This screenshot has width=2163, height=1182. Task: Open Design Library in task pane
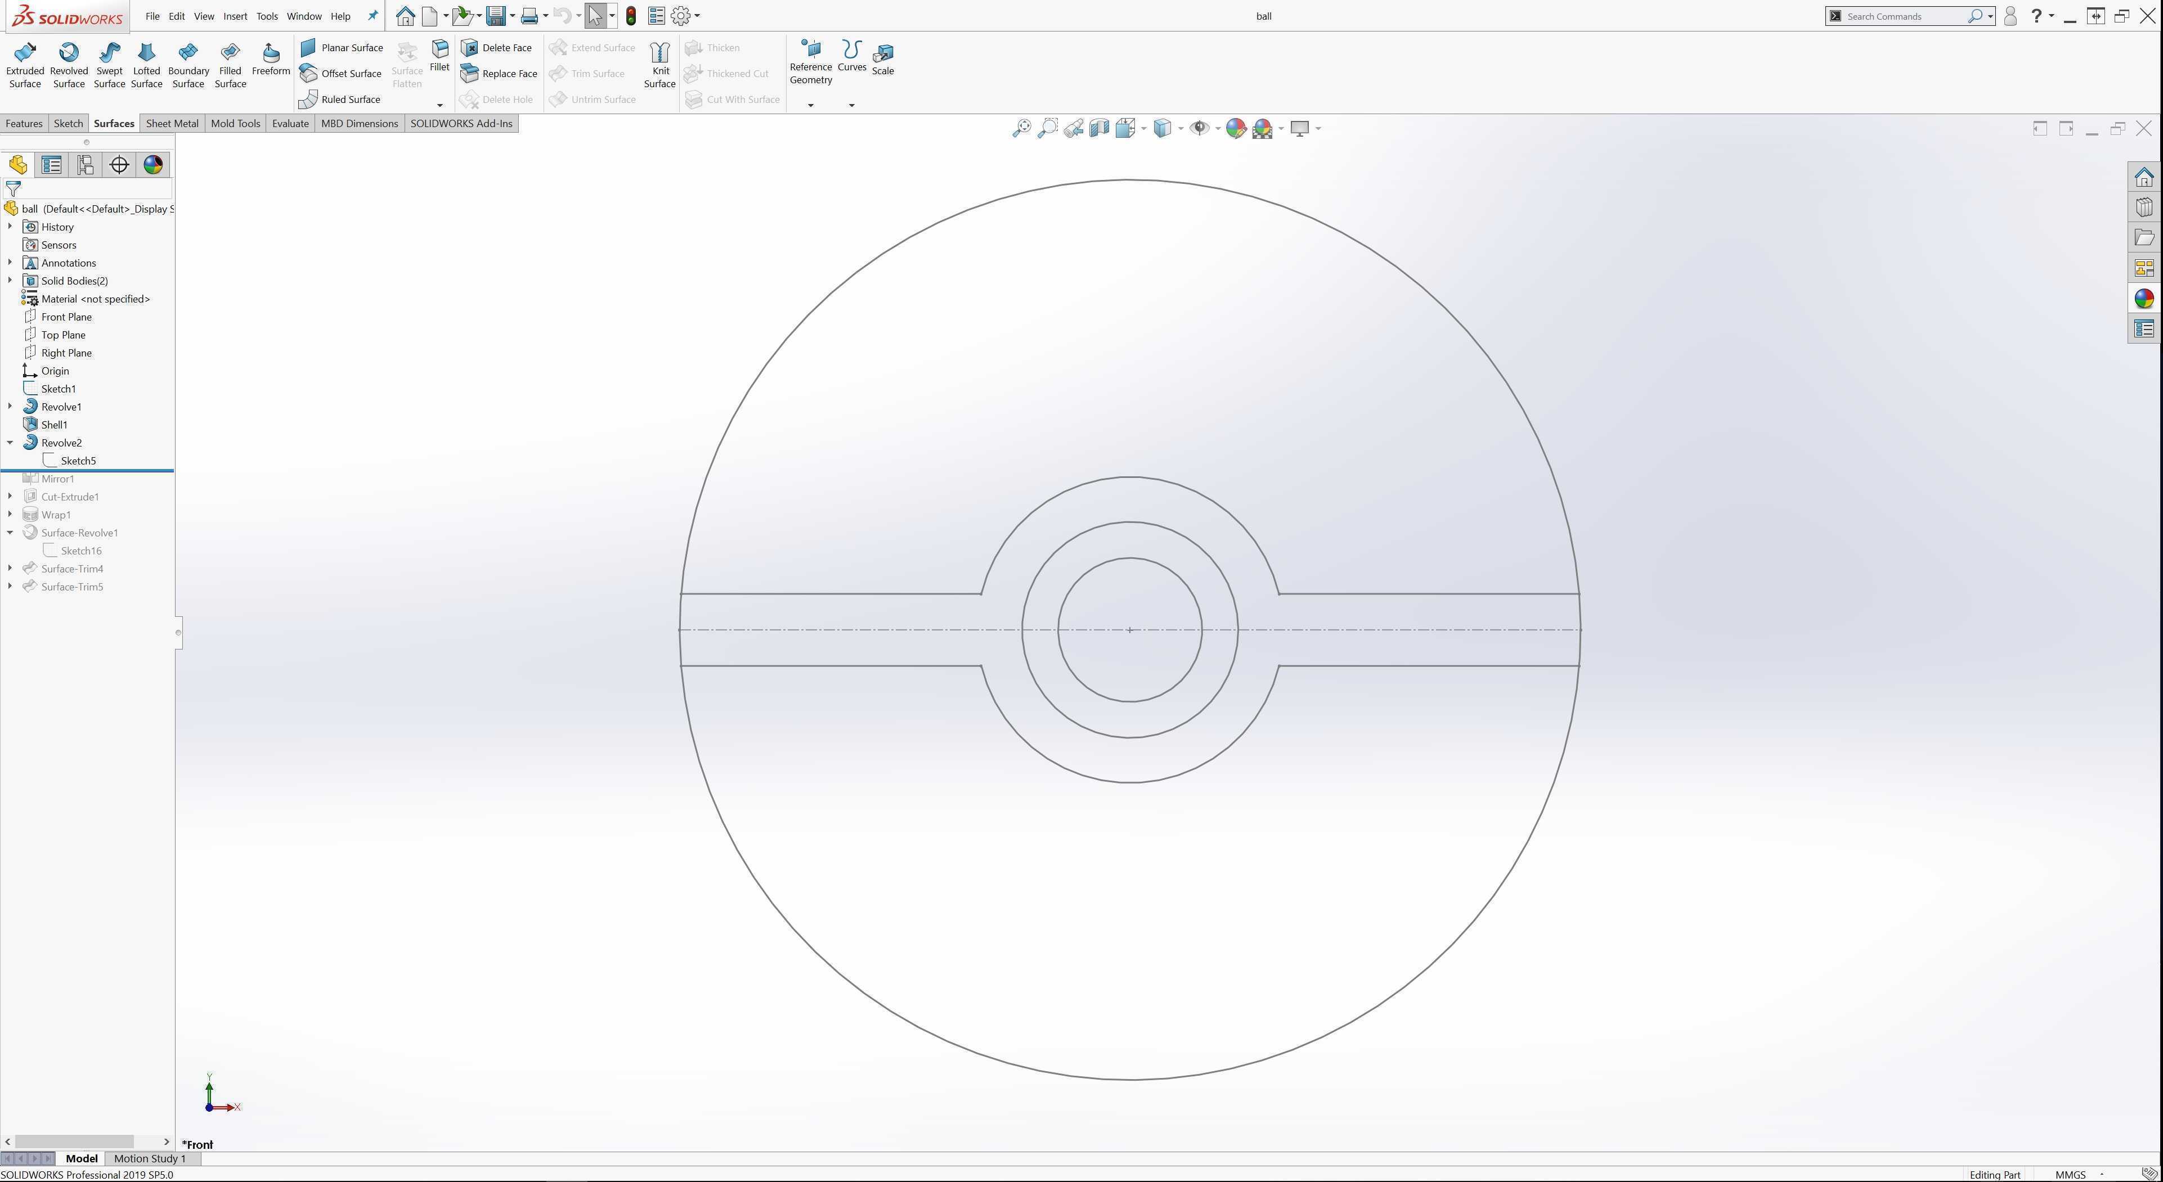pyautogui.click(x=2144, y=207)
